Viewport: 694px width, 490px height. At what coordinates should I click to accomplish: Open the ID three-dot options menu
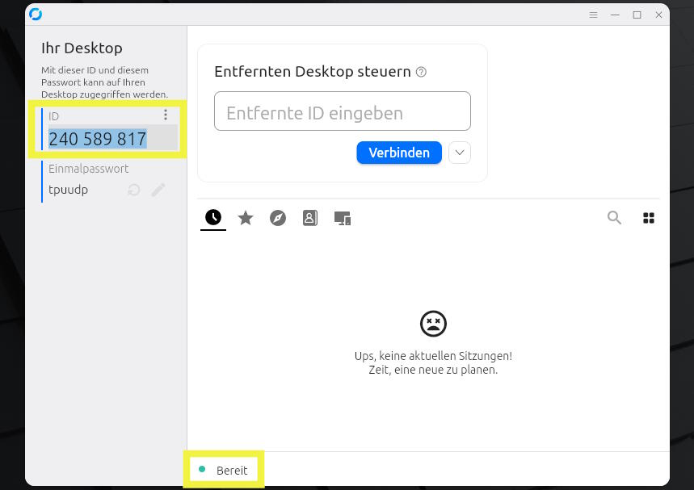pyautogui.click(x=166, y=115)
